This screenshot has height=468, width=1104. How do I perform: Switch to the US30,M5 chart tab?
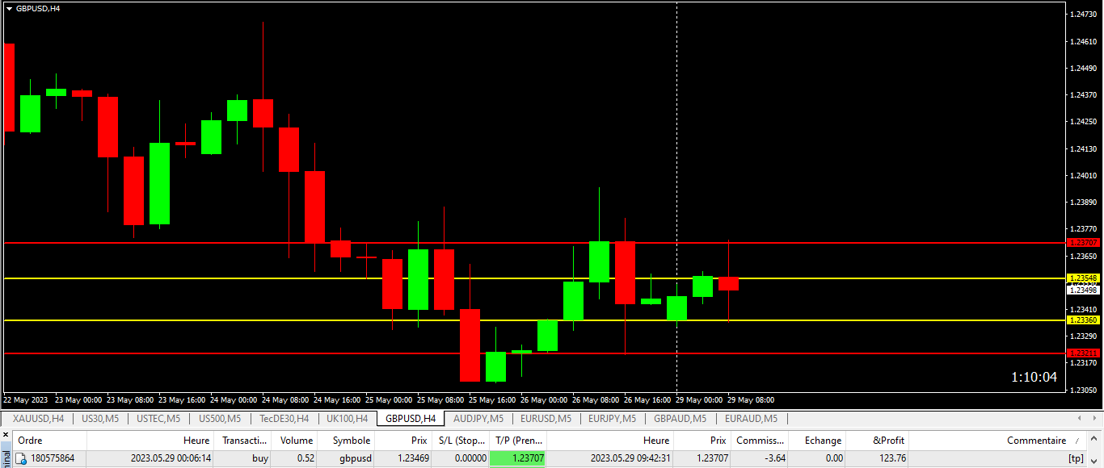point(100,418)
